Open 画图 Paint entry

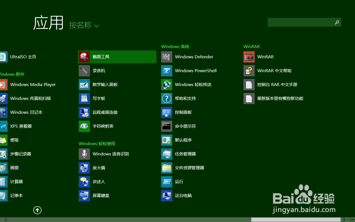pyautogui.click(x=9, y=168)
